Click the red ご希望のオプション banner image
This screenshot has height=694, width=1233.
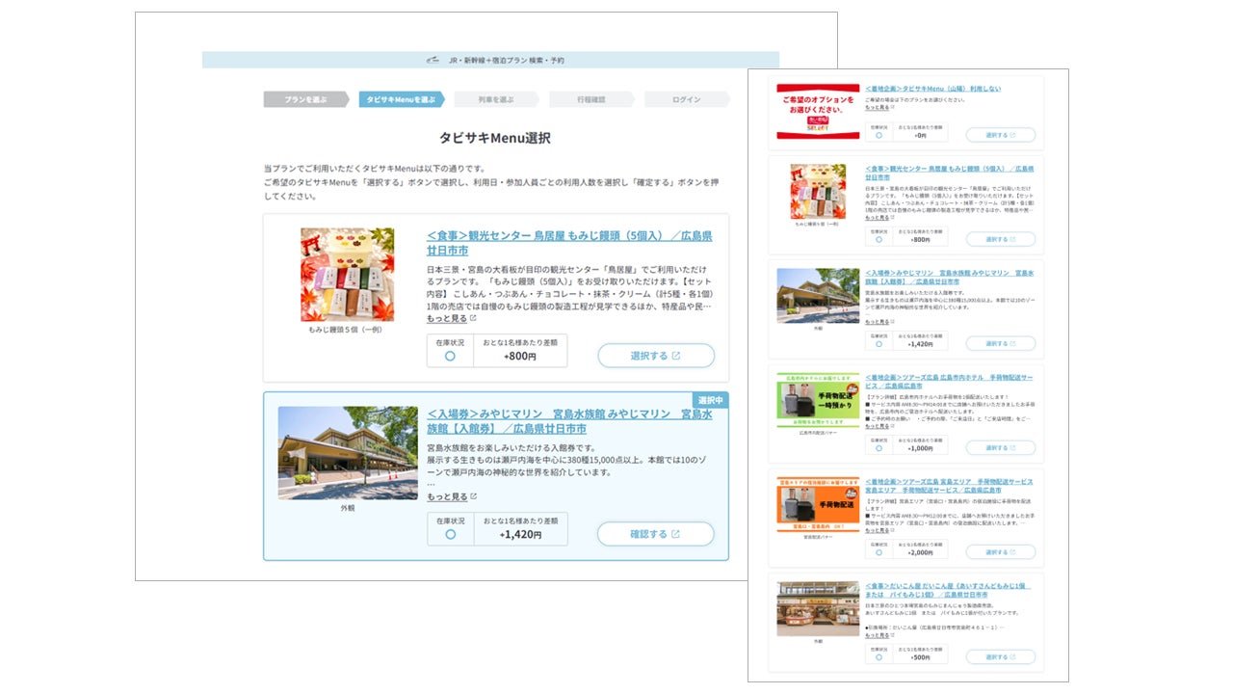tap(818, 112)
